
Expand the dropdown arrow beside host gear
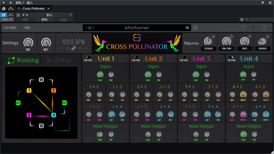(x=247, y=20)
